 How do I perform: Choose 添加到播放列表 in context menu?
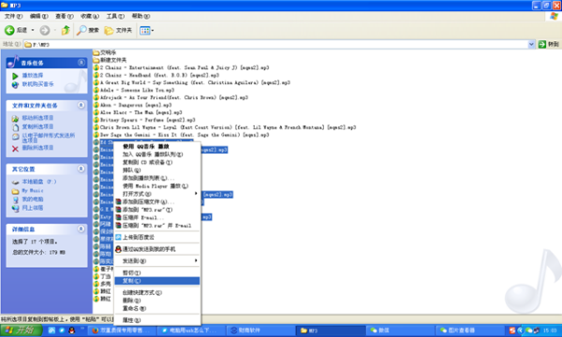tap(157, 178)
